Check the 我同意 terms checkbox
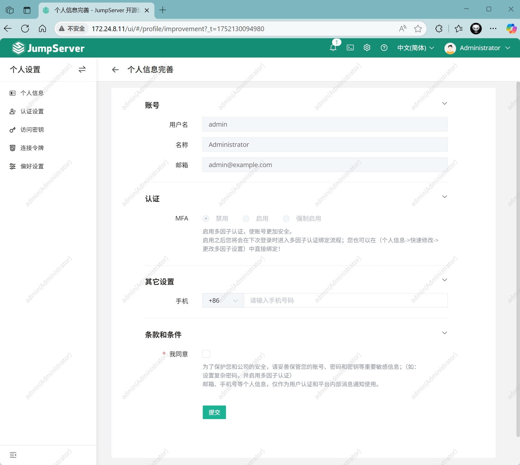 click(206, 354)
